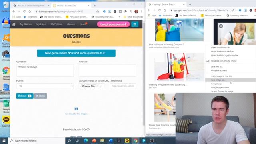
Task: Open Windows Start menu
Action: [4, 140]
